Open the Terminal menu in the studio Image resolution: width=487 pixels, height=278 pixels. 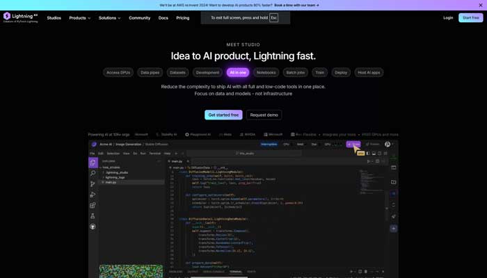(155, 154)
